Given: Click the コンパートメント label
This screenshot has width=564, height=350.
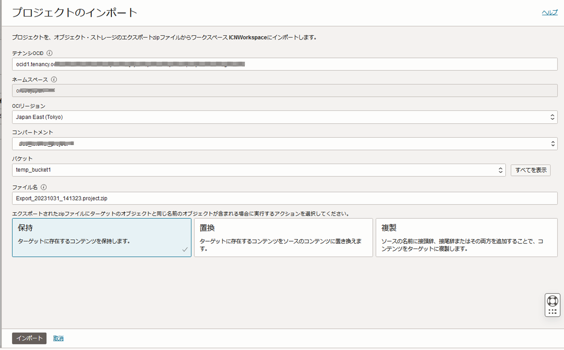Looking at the screenshot, I should click(32, 132).
